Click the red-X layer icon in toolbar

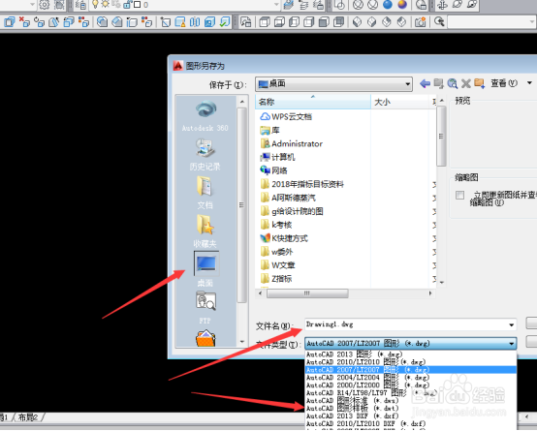point(24,22)
